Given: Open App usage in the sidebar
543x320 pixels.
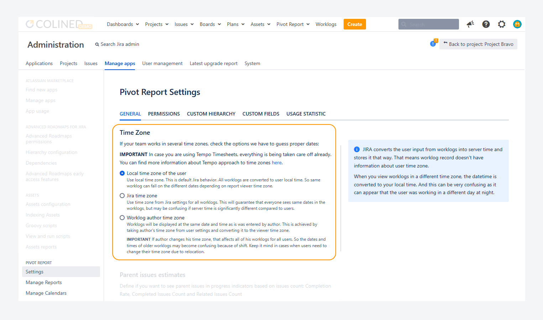Looking at the screenshot, I should pyautogui.click(x=37, y=111).
